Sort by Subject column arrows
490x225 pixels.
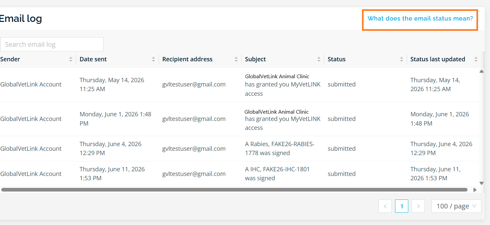(x=319, y=59)
